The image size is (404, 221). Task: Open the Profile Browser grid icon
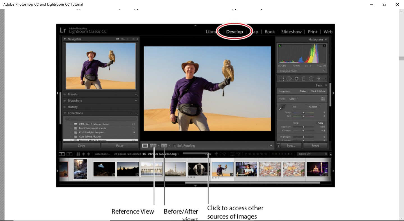[323, 99]
